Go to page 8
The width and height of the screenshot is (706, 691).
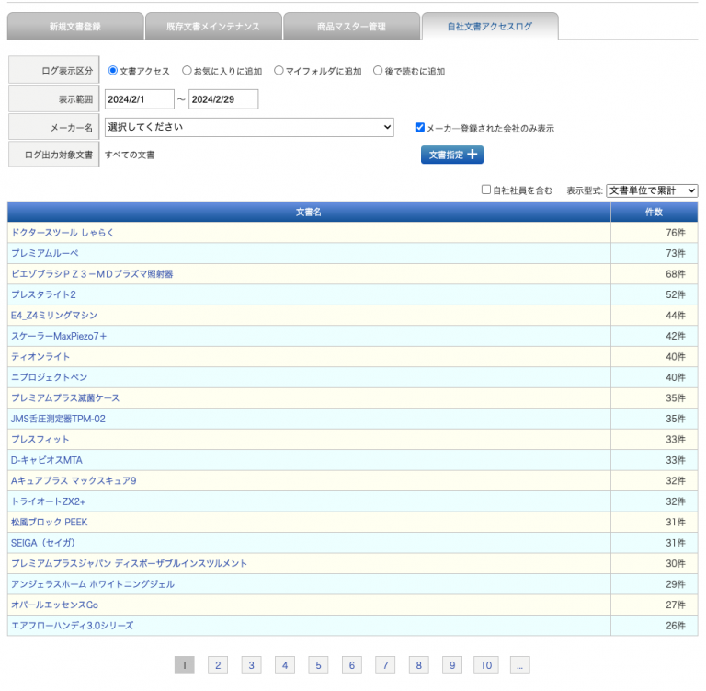[x=419, y=665]
